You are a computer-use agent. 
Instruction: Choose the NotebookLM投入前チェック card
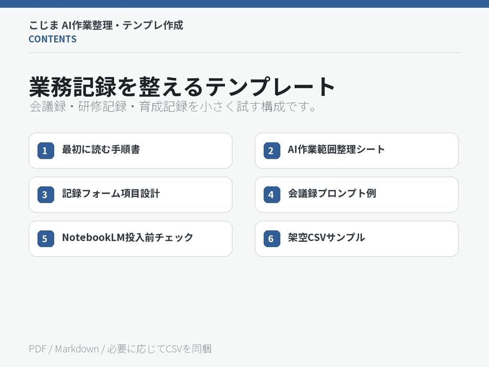(x=130, y=239)
